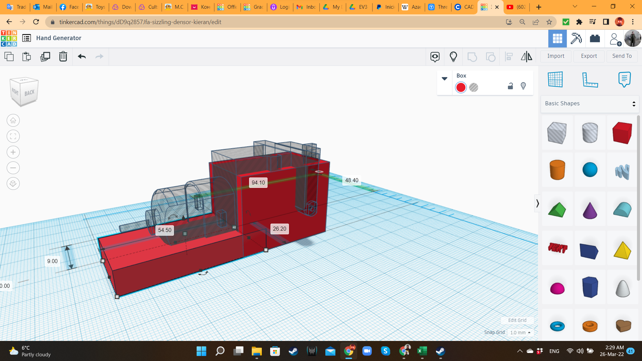Delete the selected shape with the trash icon

coord(63,56)
